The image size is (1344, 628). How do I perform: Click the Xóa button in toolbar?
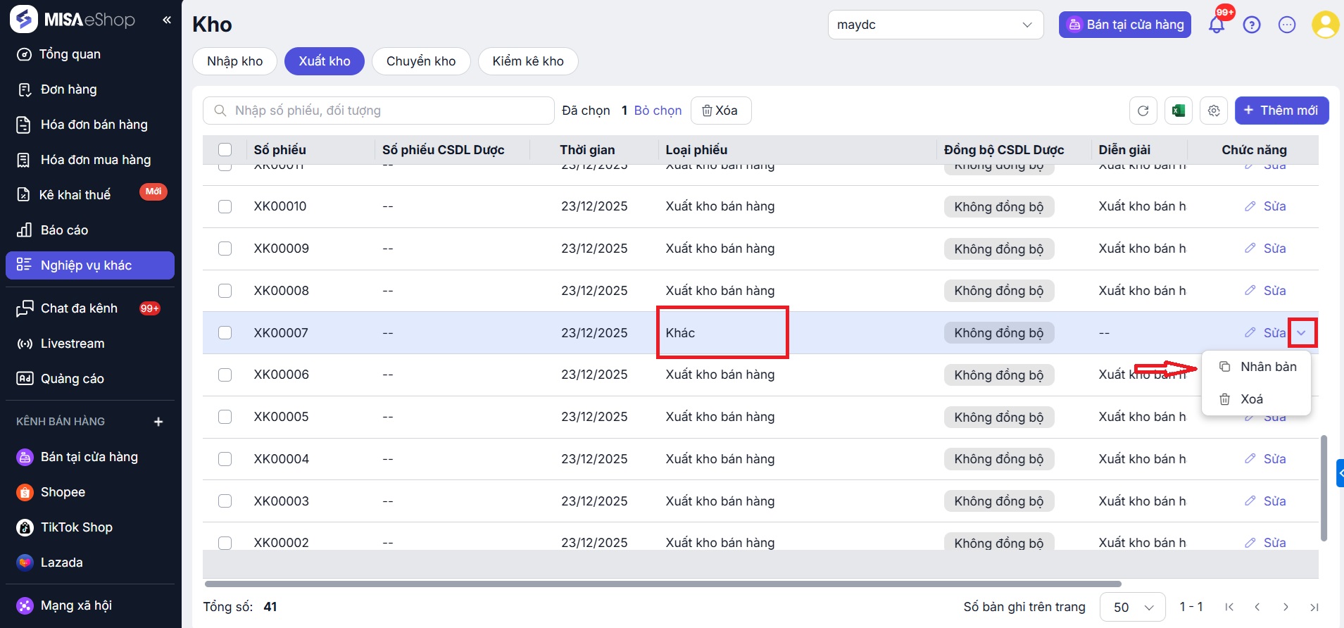tap(721, 111)
